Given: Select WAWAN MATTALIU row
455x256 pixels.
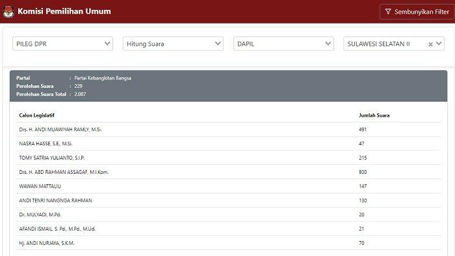Looking at the screenshot, I should point(229,186).
